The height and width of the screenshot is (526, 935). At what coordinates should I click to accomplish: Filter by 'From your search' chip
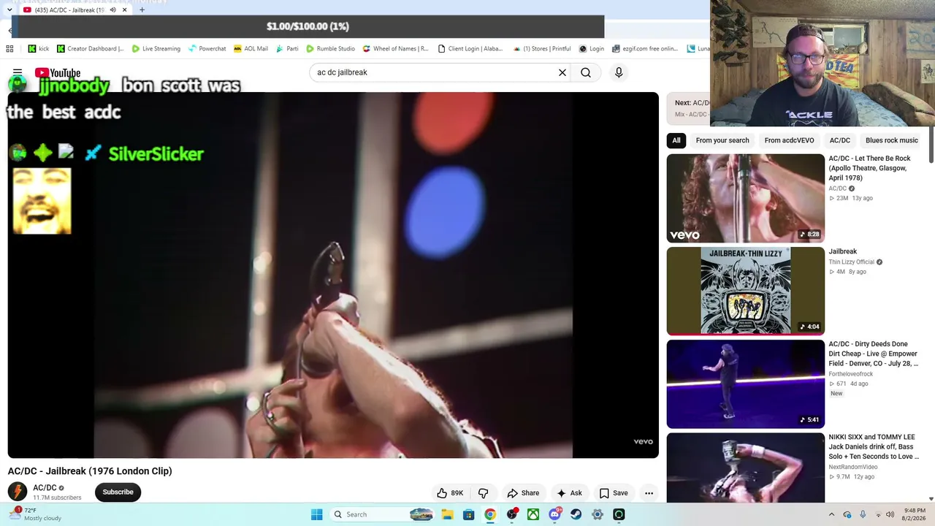(722, 140)
